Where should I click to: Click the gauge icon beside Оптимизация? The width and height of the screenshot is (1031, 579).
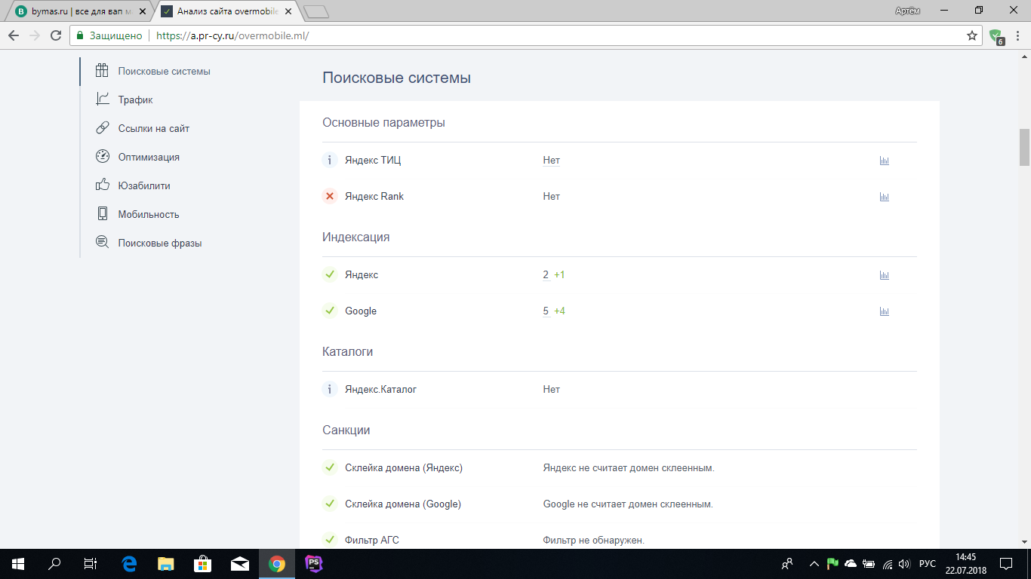103,157
